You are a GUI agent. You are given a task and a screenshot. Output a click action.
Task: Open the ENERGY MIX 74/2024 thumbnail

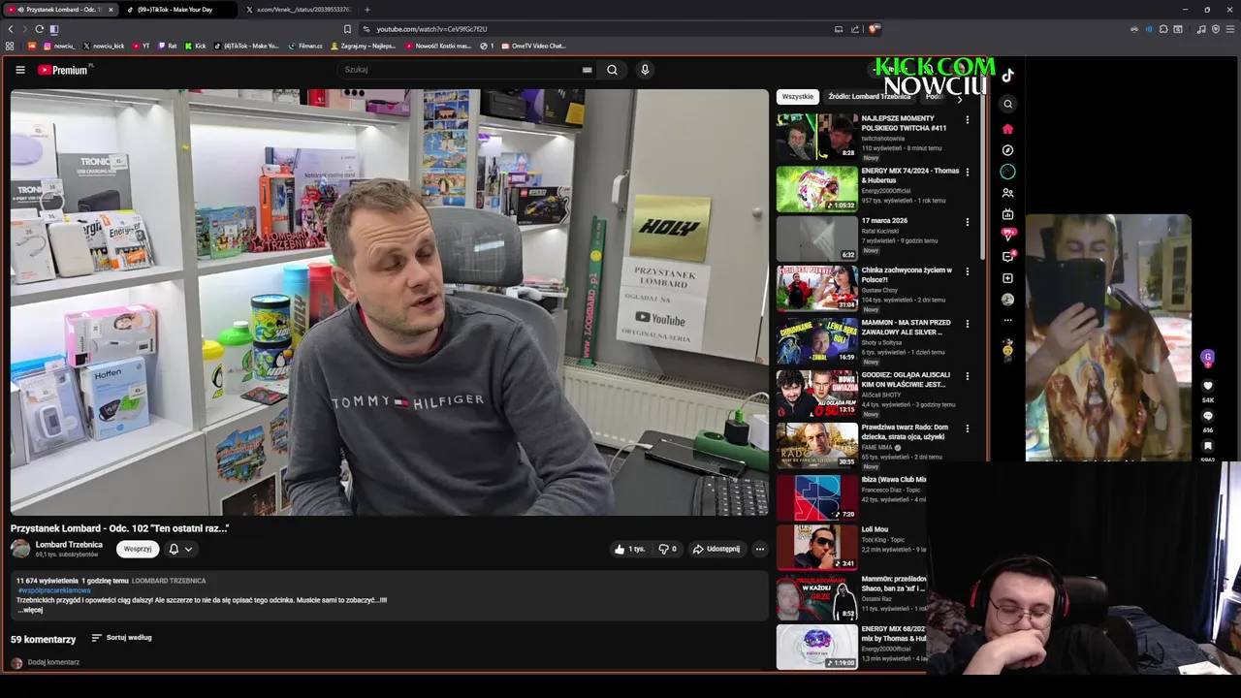tap(817, 189)
